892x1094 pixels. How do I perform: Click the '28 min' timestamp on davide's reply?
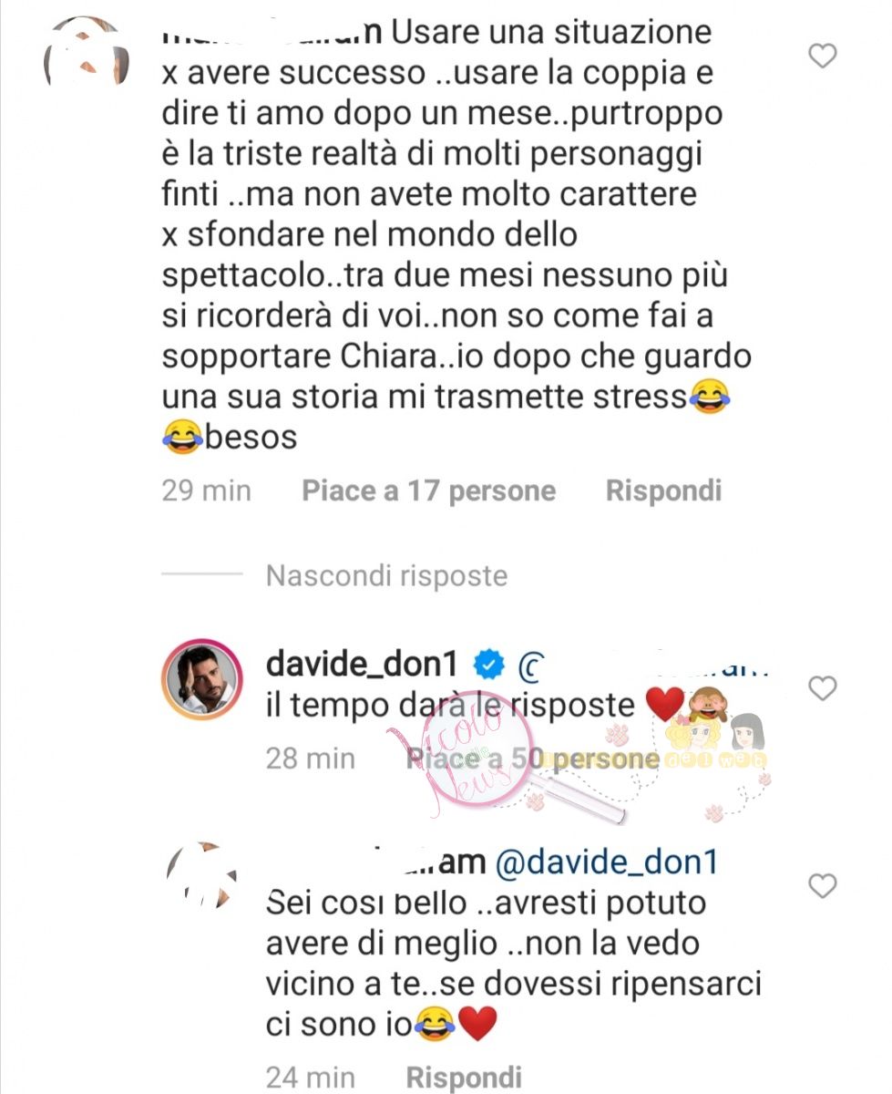coord(310,759)
